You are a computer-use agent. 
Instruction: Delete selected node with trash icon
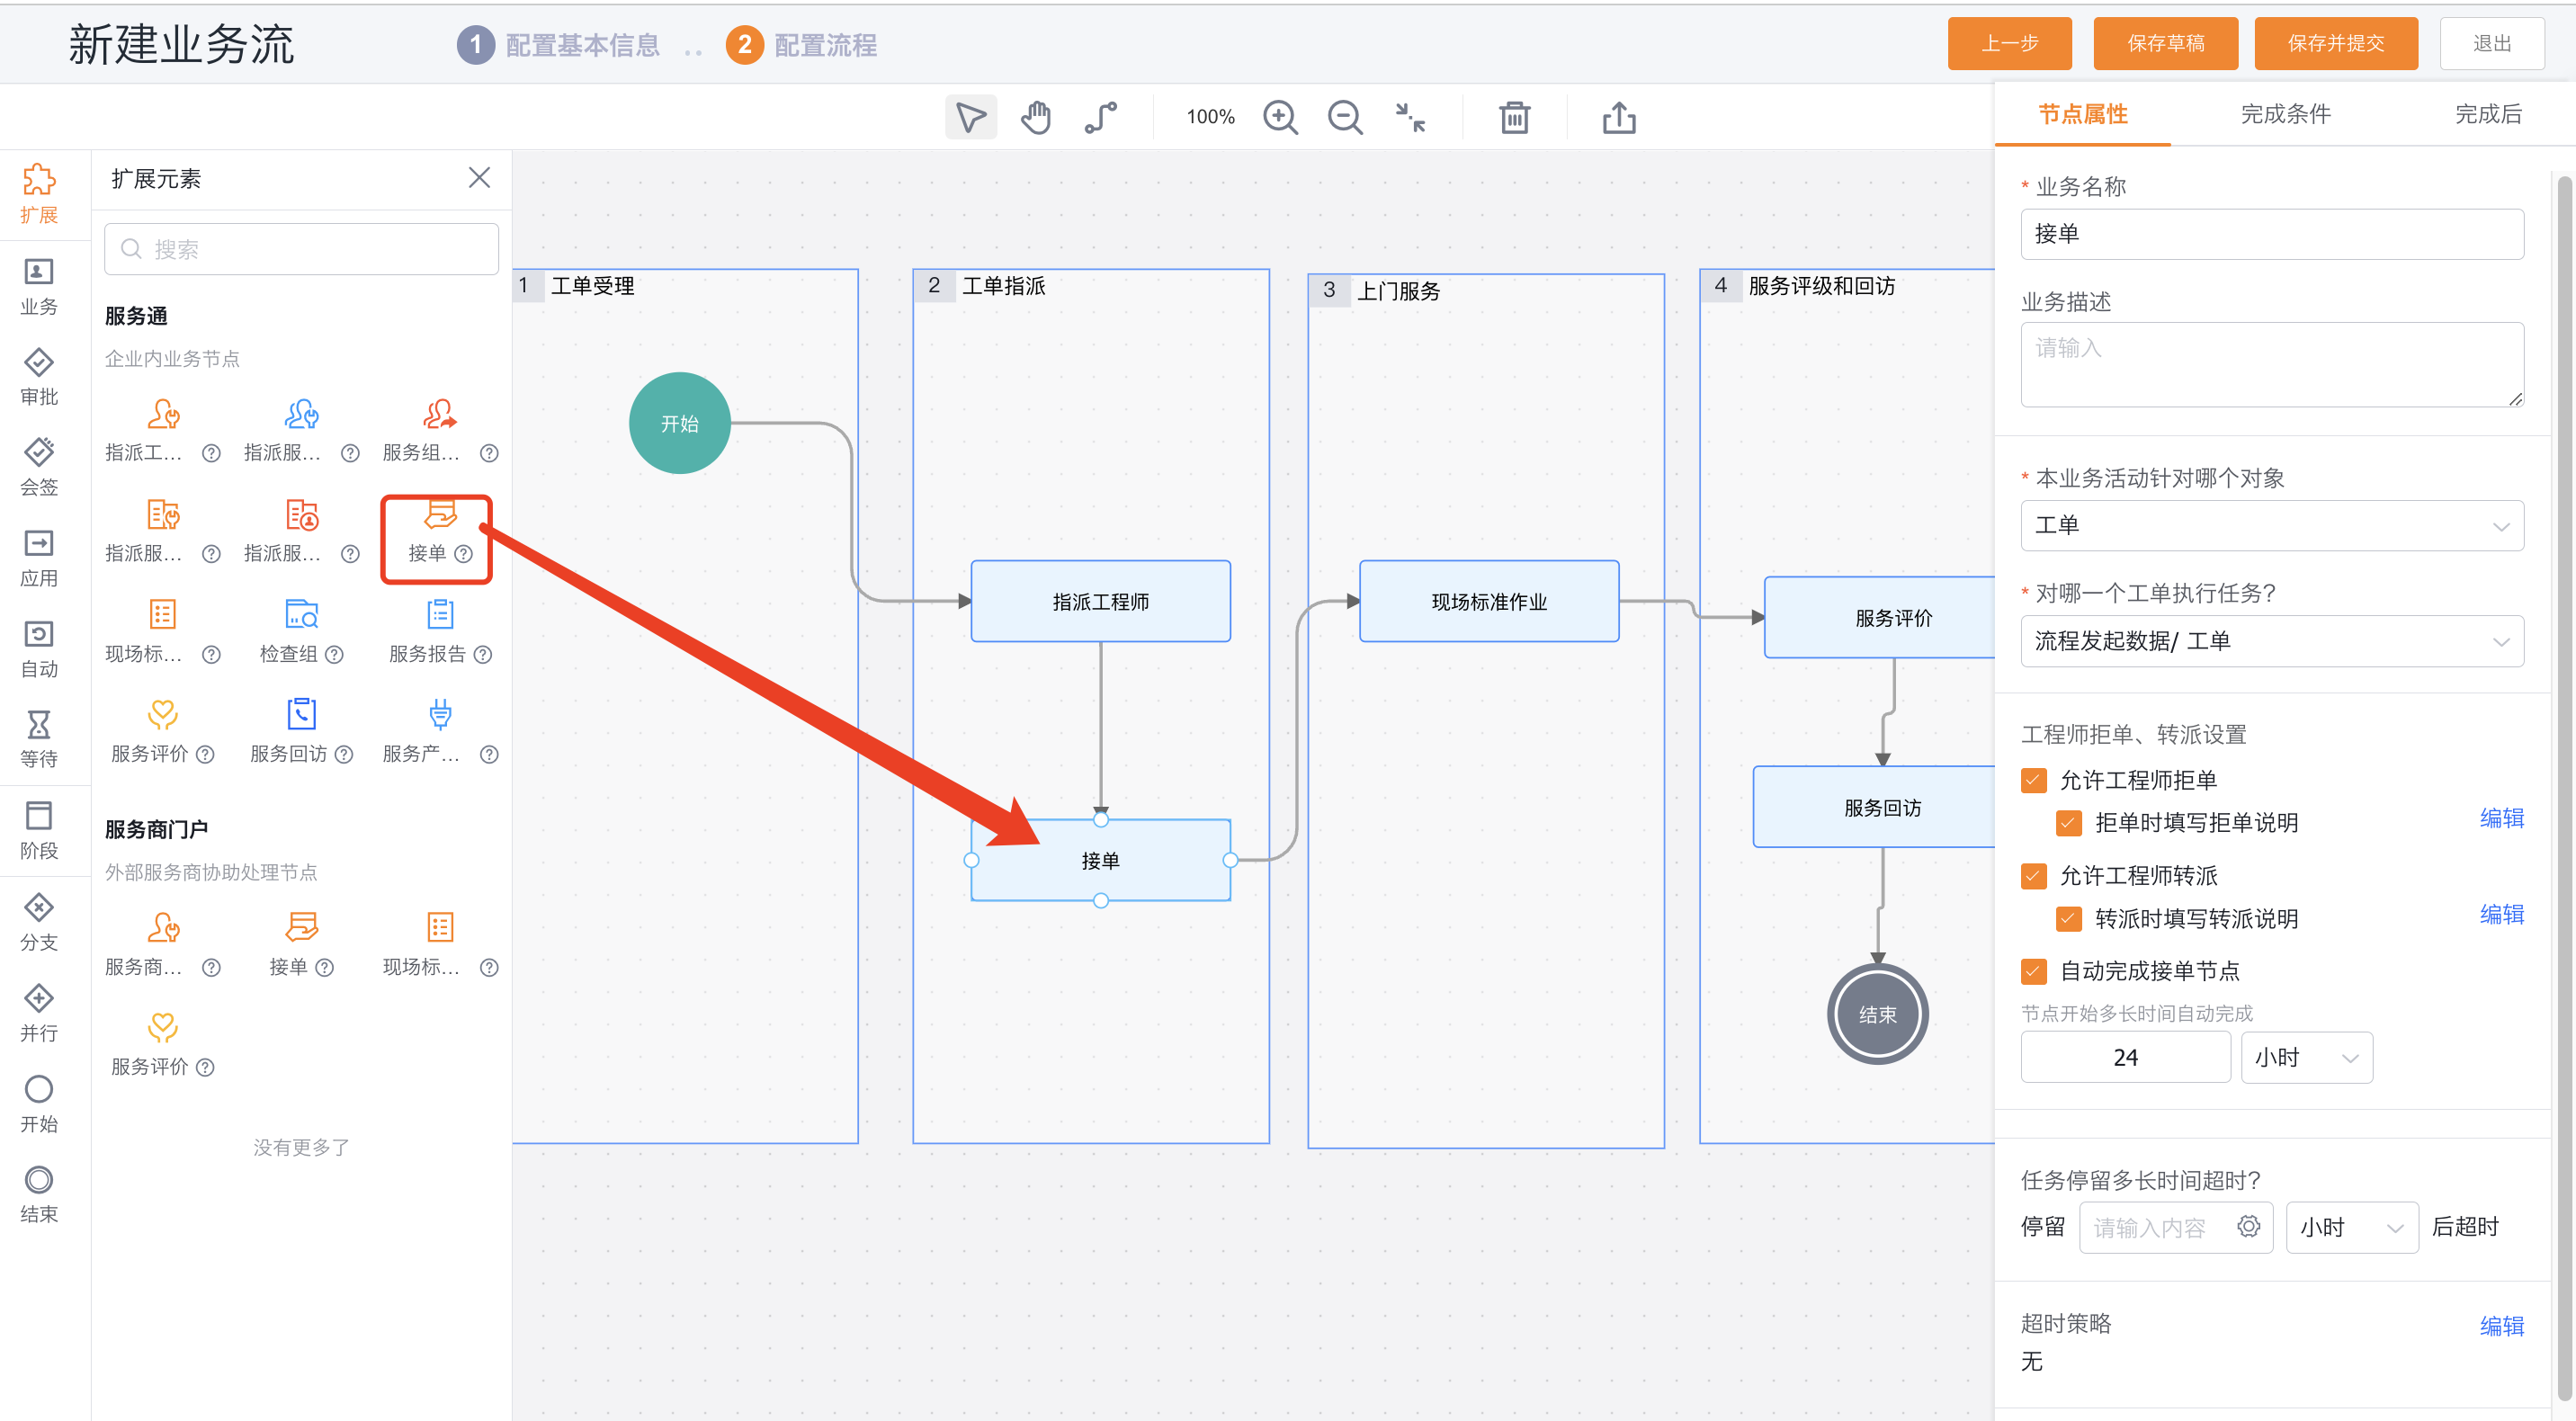(x=1515, y=117)
